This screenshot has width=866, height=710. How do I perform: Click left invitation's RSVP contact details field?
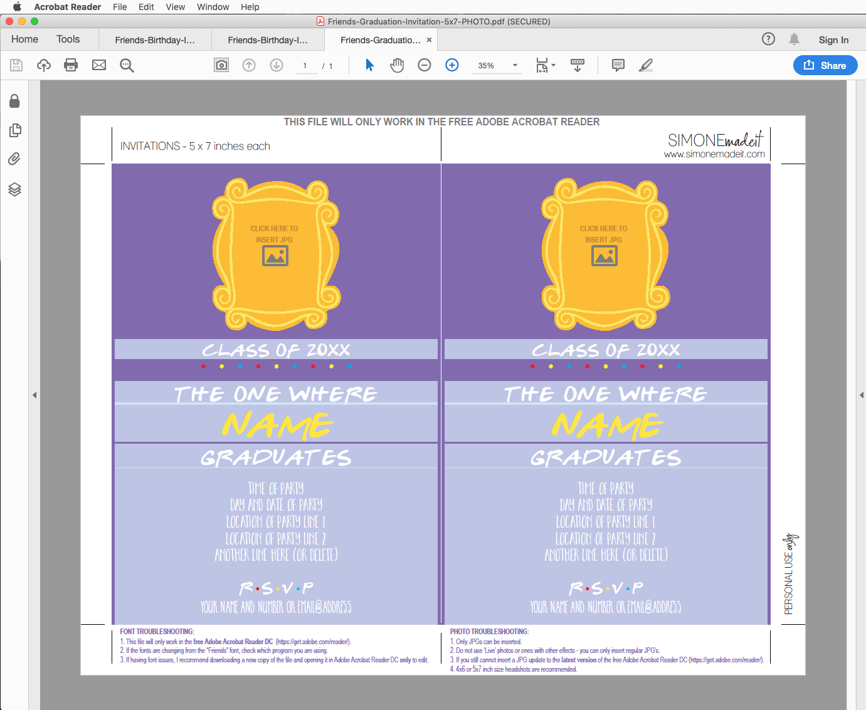pyautogui.click(x=276, y=607)
